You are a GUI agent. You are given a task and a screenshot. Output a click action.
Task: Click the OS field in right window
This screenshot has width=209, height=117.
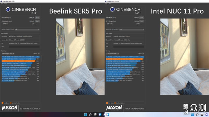[129, 43]
